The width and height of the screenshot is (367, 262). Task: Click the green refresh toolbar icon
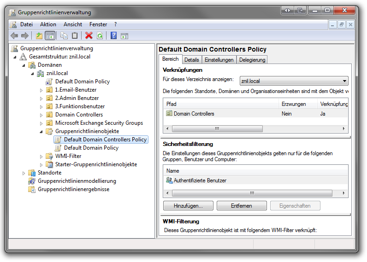tap(99, 36)
